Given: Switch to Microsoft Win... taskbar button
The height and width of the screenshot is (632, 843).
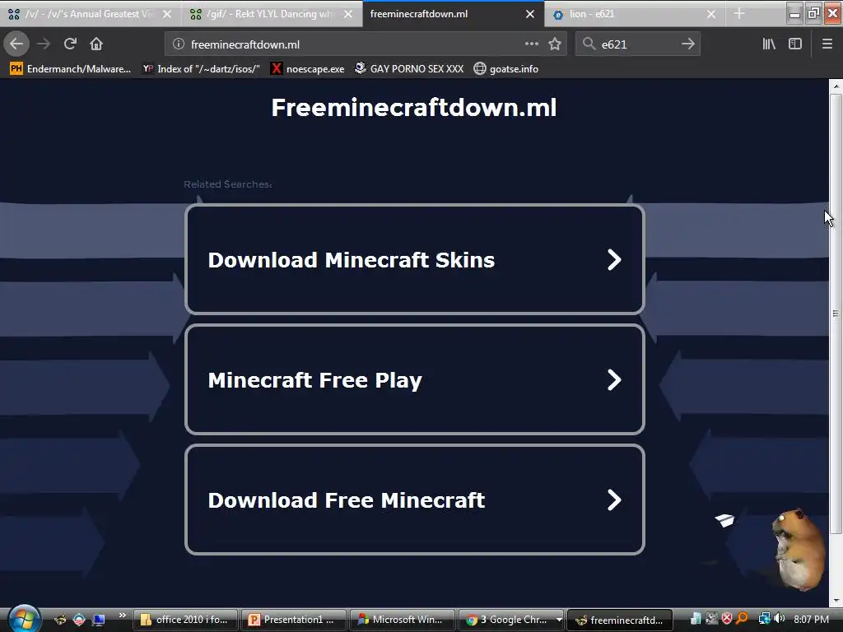Looking at the screenshot, I should tap(402, 620).
